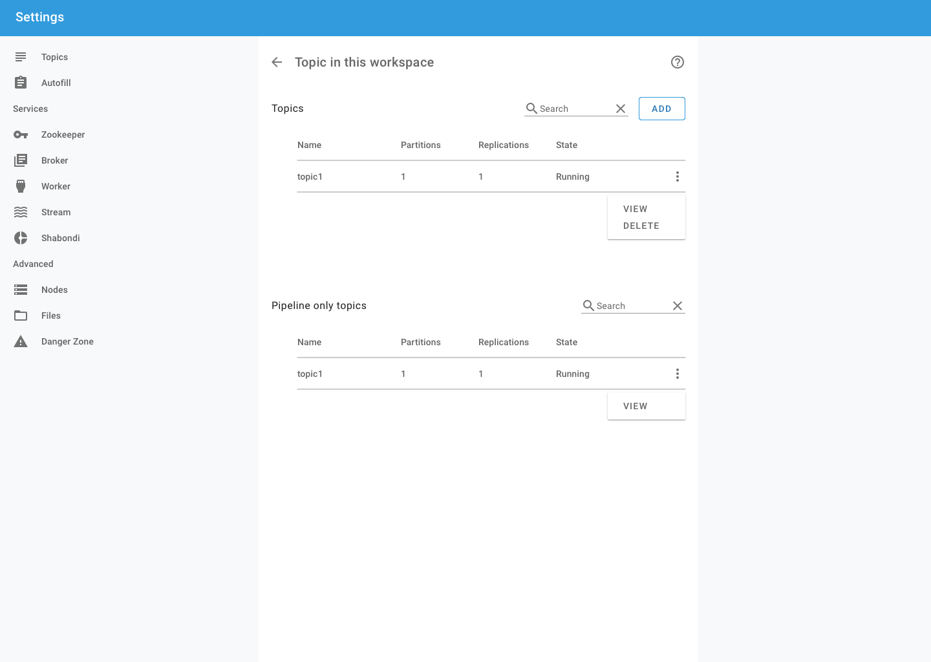
Task: Open actions menu for Topics table topic1
Action: (x=678, y=176)
